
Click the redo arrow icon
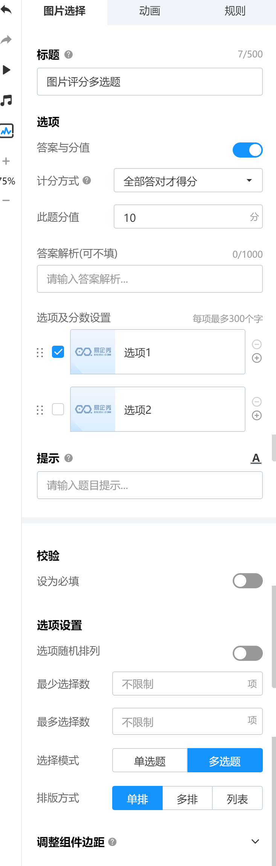click(x=6, y=39)
